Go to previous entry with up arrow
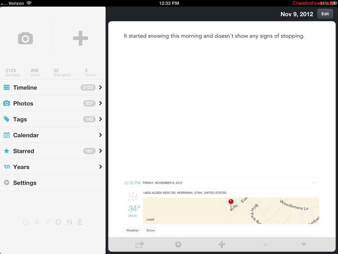Image resolution: width=338 pixels, height=254 pixels. pos(265,244)
